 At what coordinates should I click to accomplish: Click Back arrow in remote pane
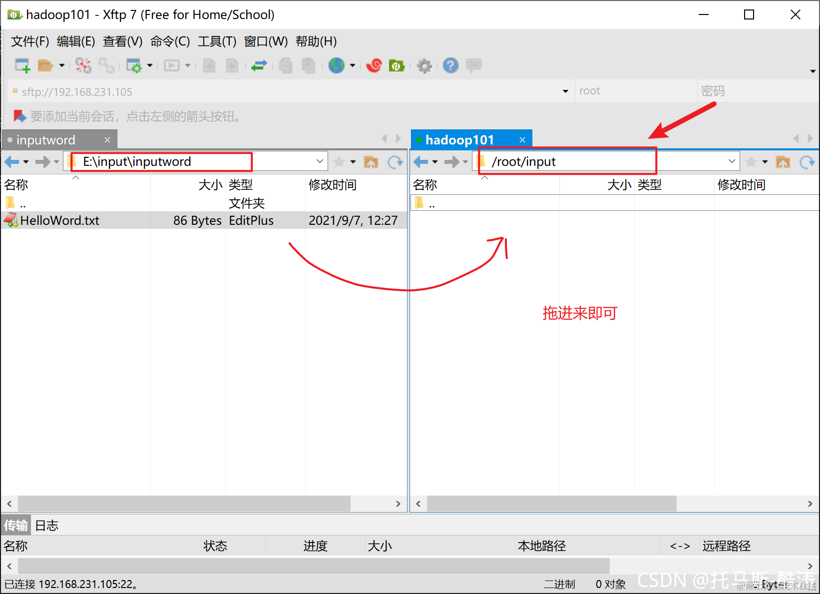click(x=421, y=161)
